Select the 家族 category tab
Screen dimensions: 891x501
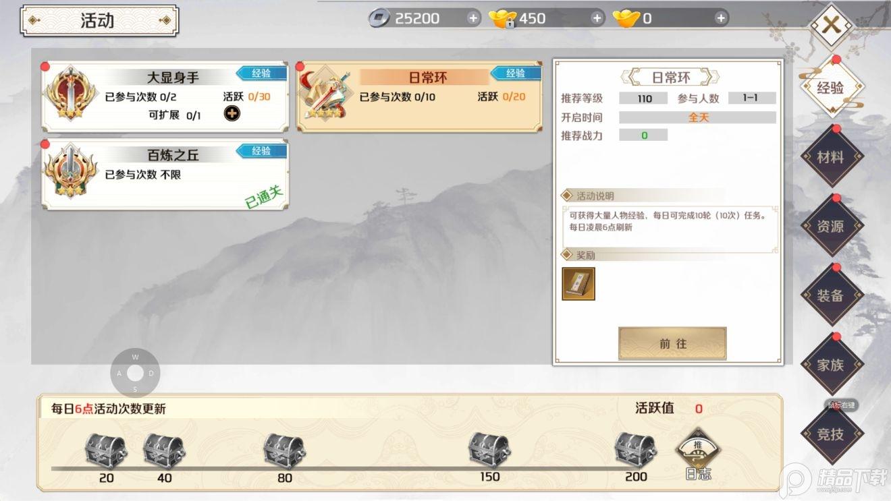831,365
